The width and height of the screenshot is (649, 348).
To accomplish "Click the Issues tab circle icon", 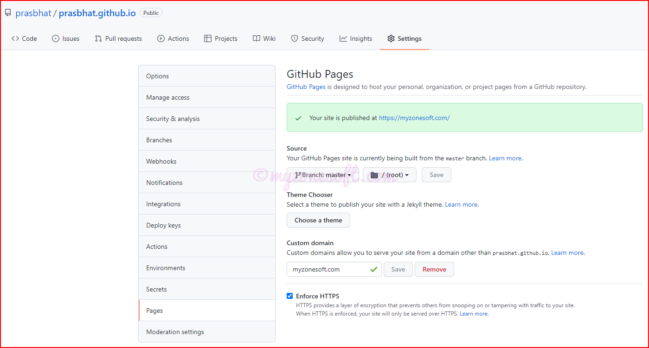I will [x=56, y=38].
